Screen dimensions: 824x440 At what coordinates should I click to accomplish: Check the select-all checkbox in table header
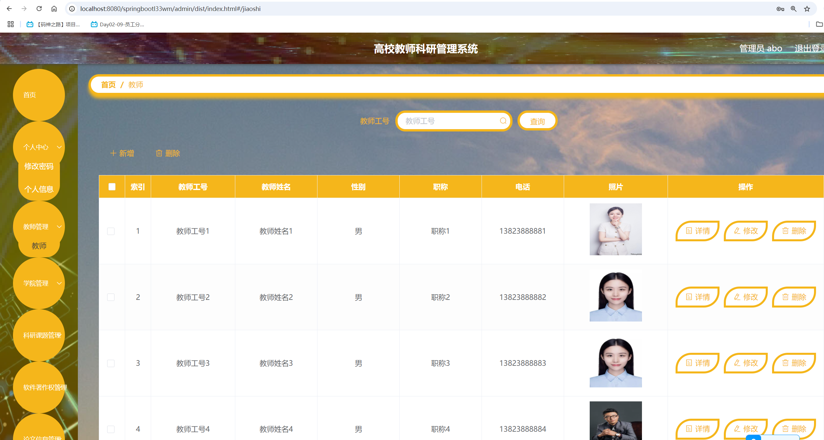pos(111,187)
